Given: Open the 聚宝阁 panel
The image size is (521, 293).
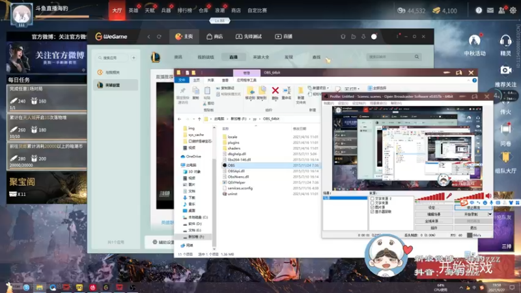Looking at the screenshot, I should [46, 188].
